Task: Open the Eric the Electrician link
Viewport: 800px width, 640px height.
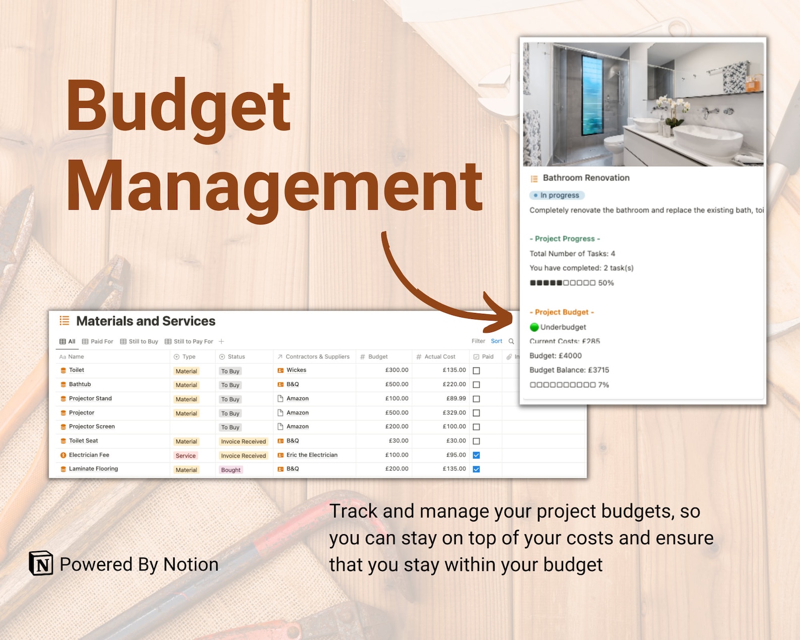Action: (312, 455)
